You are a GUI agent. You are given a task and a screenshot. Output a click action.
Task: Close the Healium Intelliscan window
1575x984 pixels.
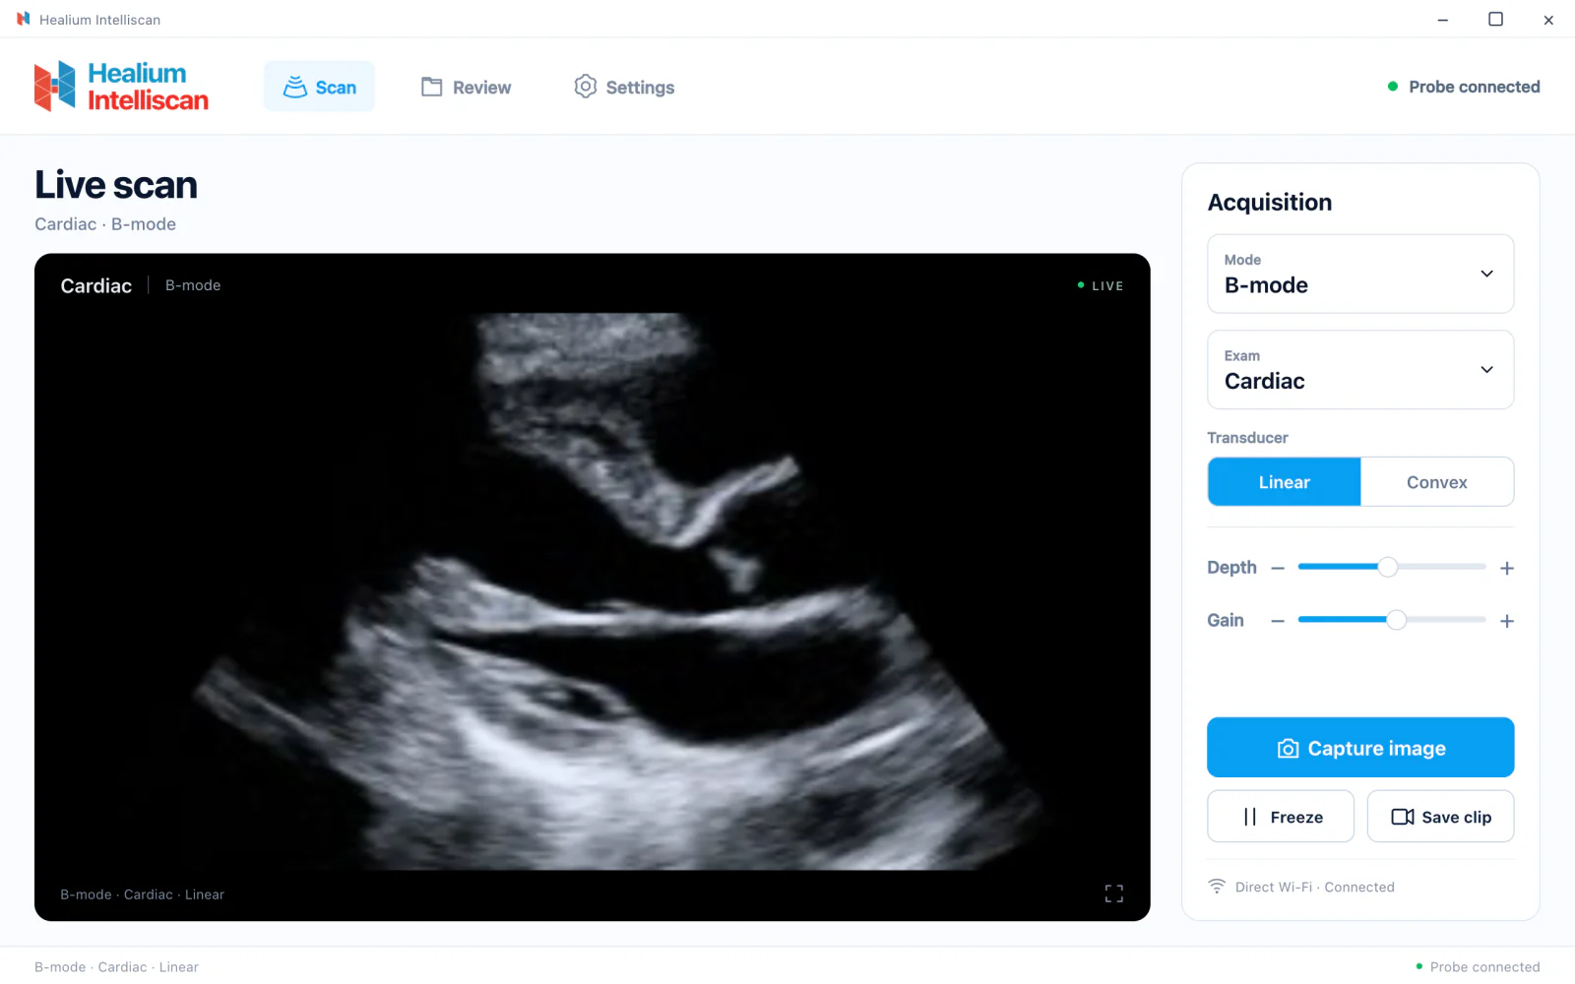(x=1548, y=20)
